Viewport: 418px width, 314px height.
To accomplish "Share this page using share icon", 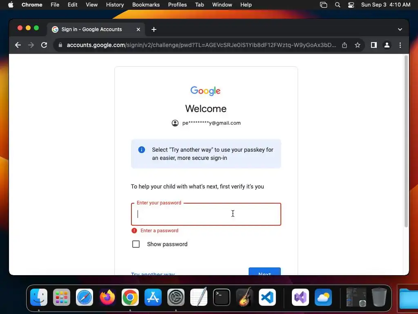I will tap(345, 45).
